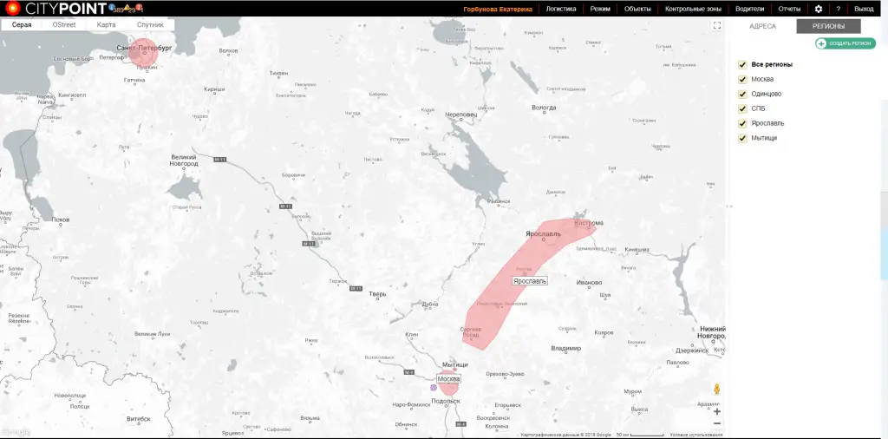Open the Контрольные зоны menu
Image resolution: width=888 pixels, height=439 pixels.
pos(692,9)
